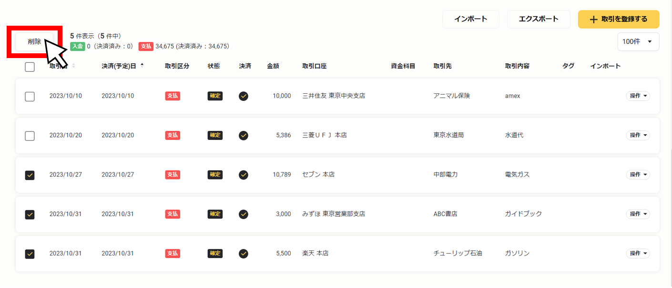Click the settled checkmark icon for 中部電力 row
672x288 pixels.
pyautogui.click(x=244, y=175)
